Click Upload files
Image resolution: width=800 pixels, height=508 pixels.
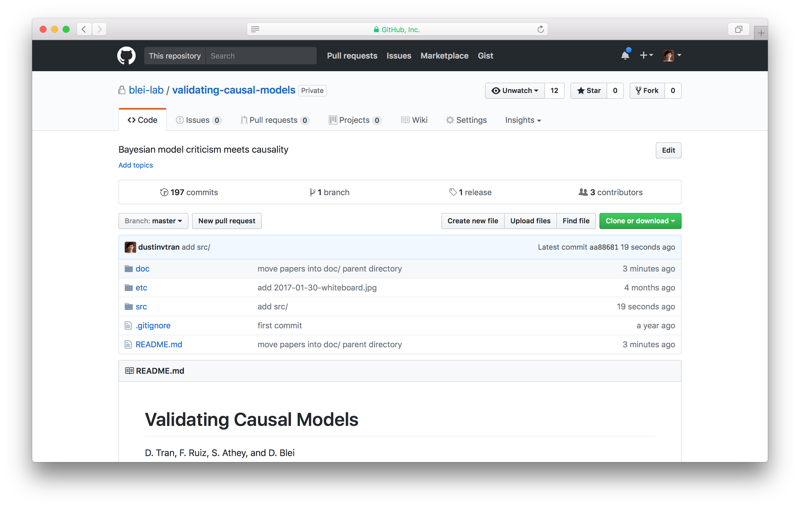coord(530,221)
